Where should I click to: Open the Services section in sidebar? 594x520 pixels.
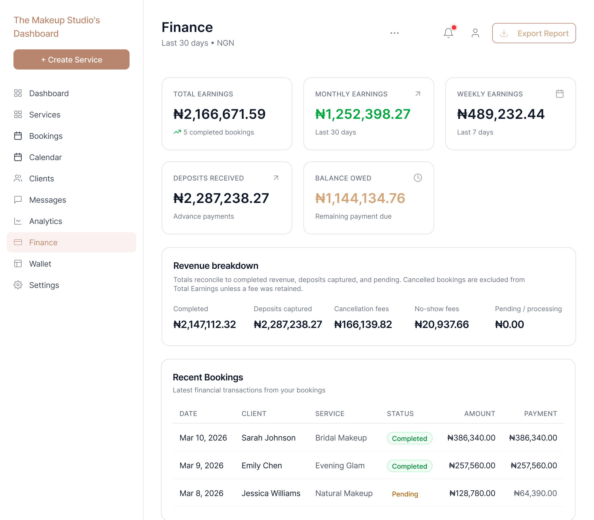coord(45,115)
